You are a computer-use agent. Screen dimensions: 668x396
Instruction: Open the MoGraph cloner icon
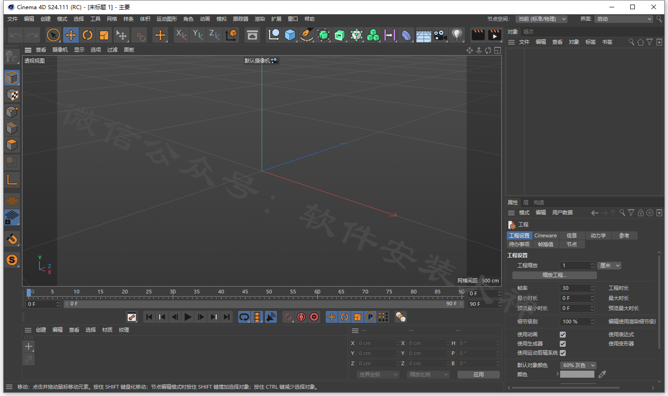373,35
